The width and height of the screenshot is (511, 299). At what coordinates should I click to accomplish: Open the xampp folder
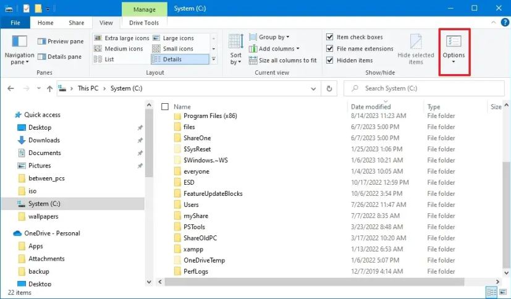pos(193,249)
